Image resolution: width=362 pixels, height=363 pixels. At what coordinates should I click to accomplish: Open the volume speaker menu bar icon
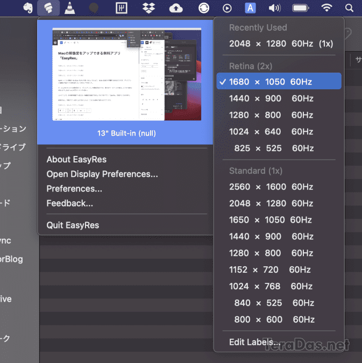click(274, 8)
